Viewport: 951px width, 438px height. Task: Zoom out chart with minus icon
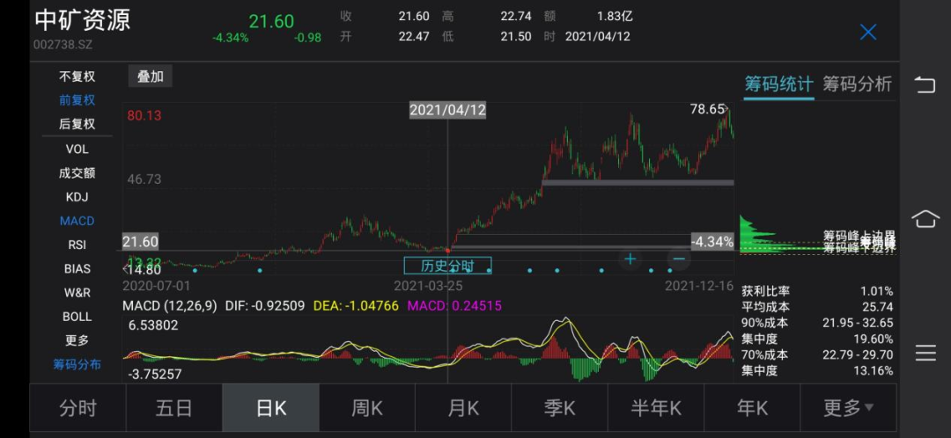(x=678, y=259)
